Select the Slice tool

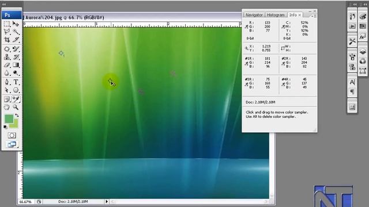click(16, 40)
